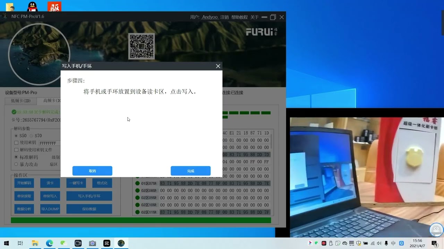Click the microphone tray icon
444x249 pixels.
pyautogui.click(x=386, y=243)
